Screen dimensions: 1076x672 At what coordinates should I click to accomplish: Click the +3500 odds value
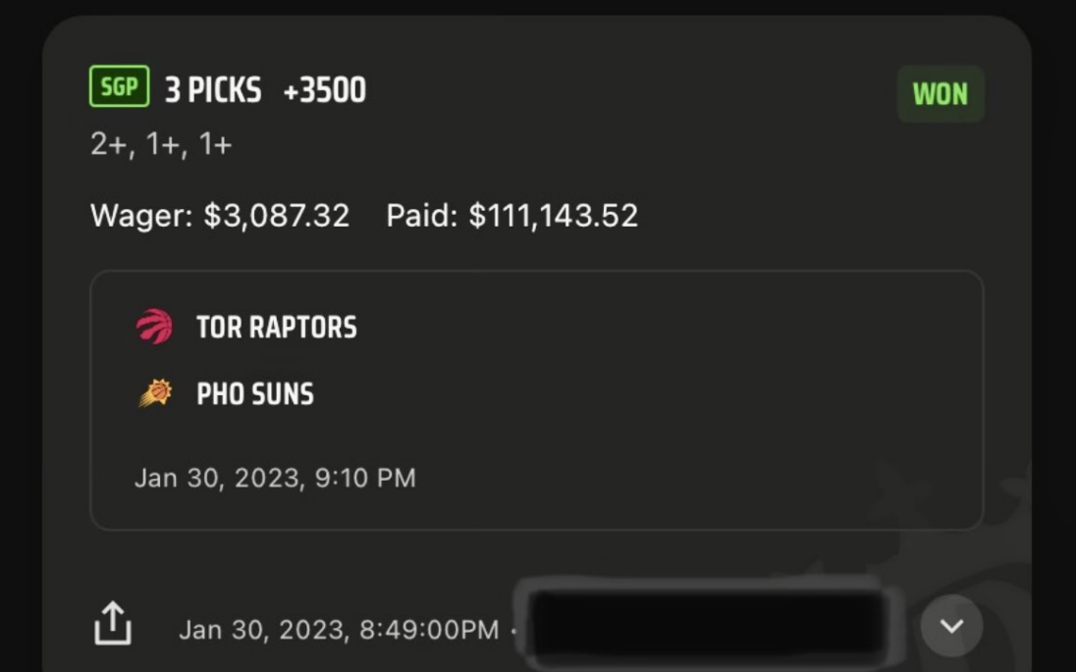(x=324, y=90)
